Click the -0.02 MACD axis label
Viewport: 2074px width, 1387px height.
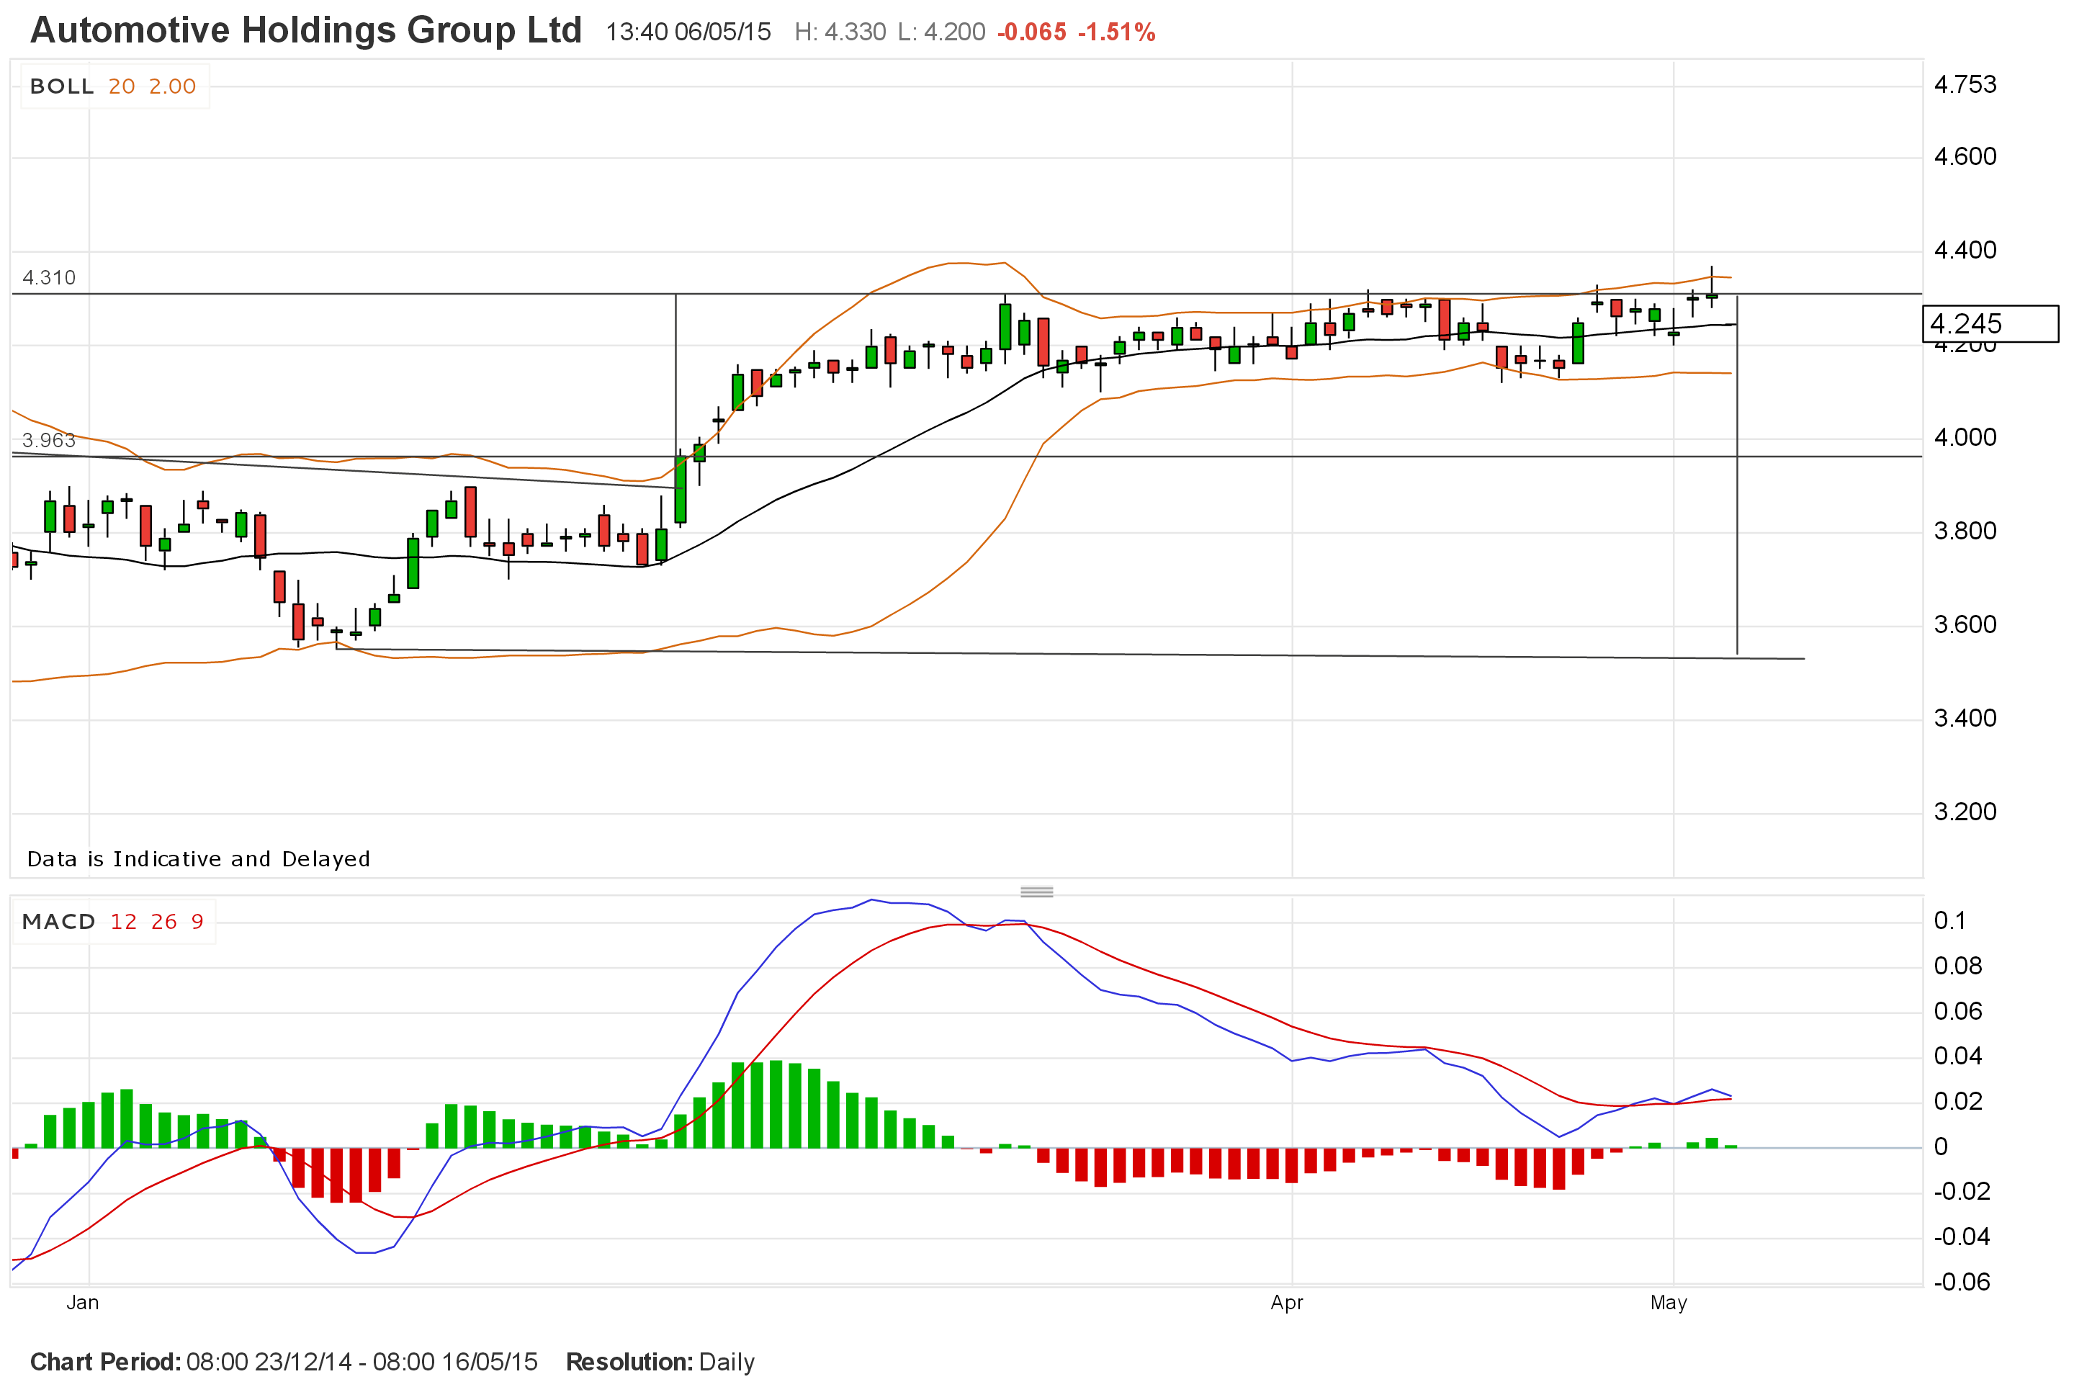pos(1962,1192)
